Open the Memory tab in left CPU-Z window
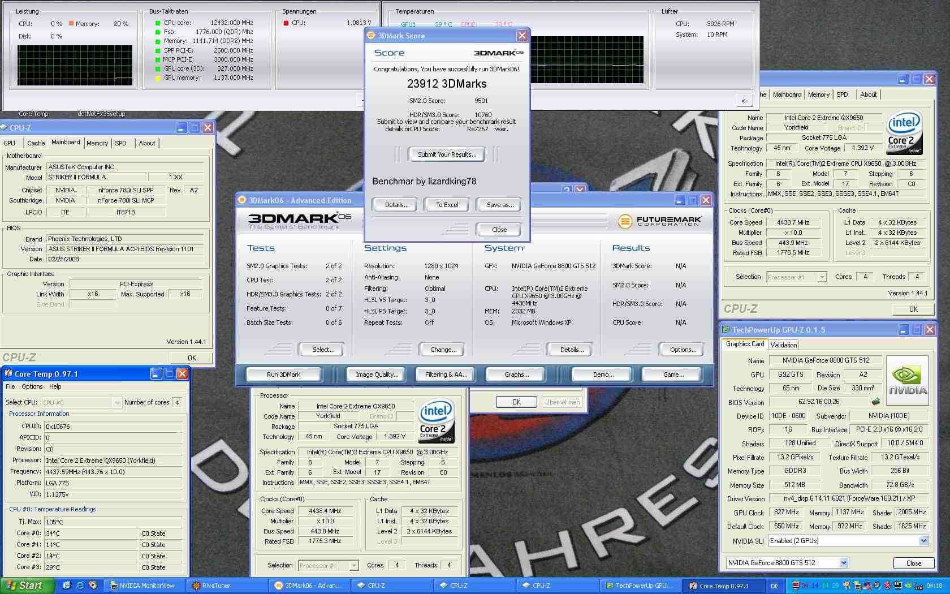This screenshot has height=594, width=950. (x=97, y=143)
